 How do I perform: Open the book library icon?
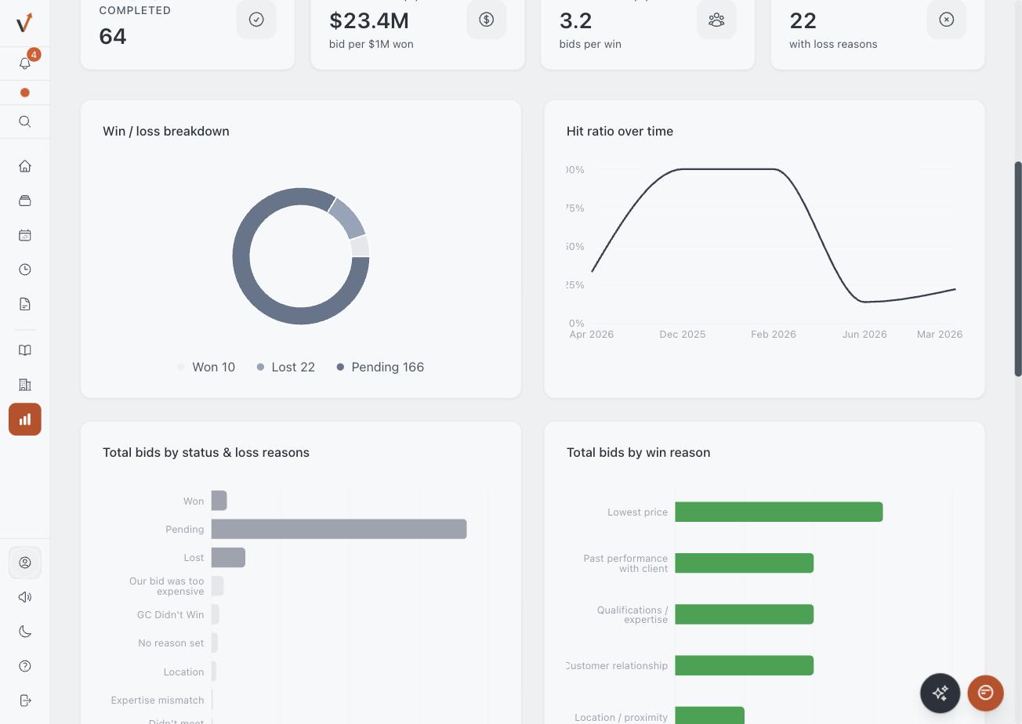[x=25, y=350]
